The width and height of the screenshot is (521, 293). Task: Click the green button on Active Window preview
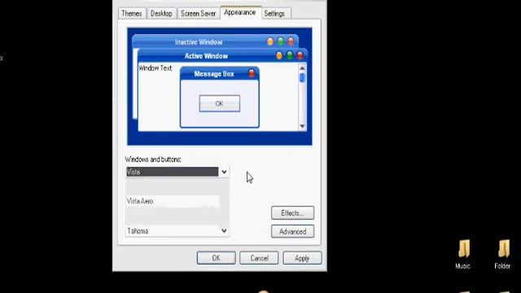[290, 55]
